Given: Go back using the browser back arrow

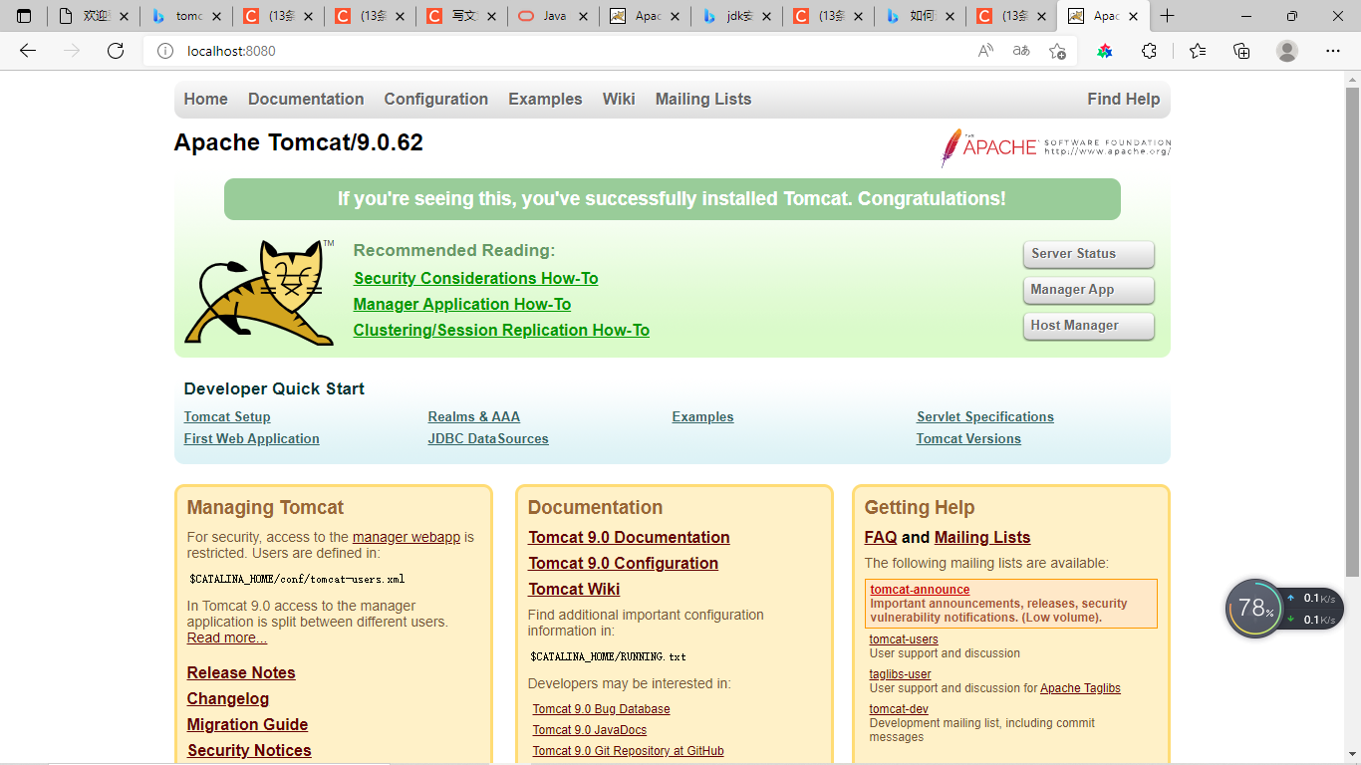Looking at the screenshot, I should (28, 51).
